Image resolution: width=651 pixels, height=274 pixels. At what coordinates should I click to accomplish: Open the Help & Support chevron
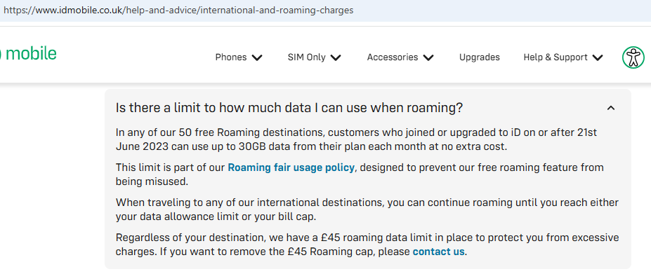(x=598, y=57)
